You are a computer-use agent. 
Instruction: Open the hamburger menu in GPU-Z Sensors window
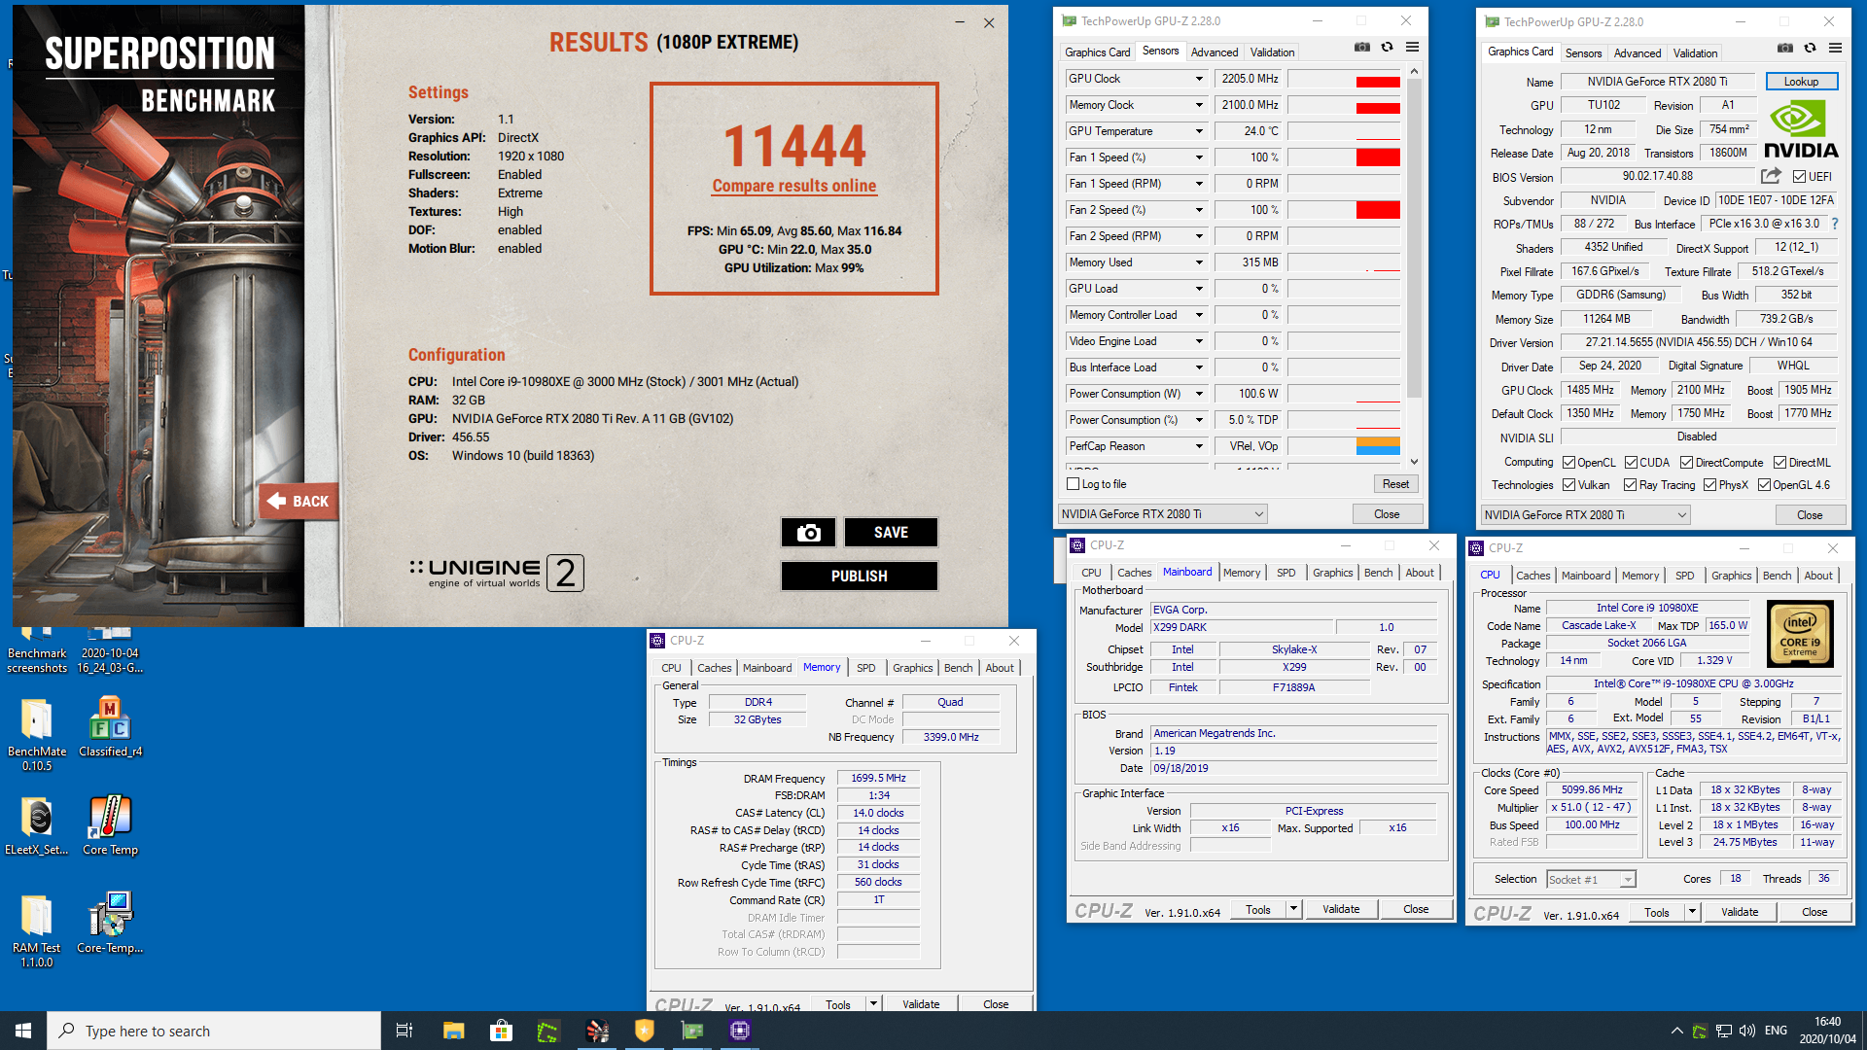pyautogui.click(x=1413, y=47)
